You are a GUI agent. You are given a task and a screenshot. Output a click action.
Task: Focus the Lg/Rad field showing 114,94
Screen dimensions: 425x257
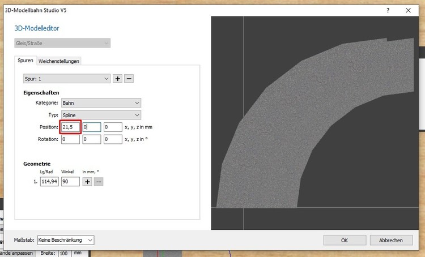pos(49,182)
